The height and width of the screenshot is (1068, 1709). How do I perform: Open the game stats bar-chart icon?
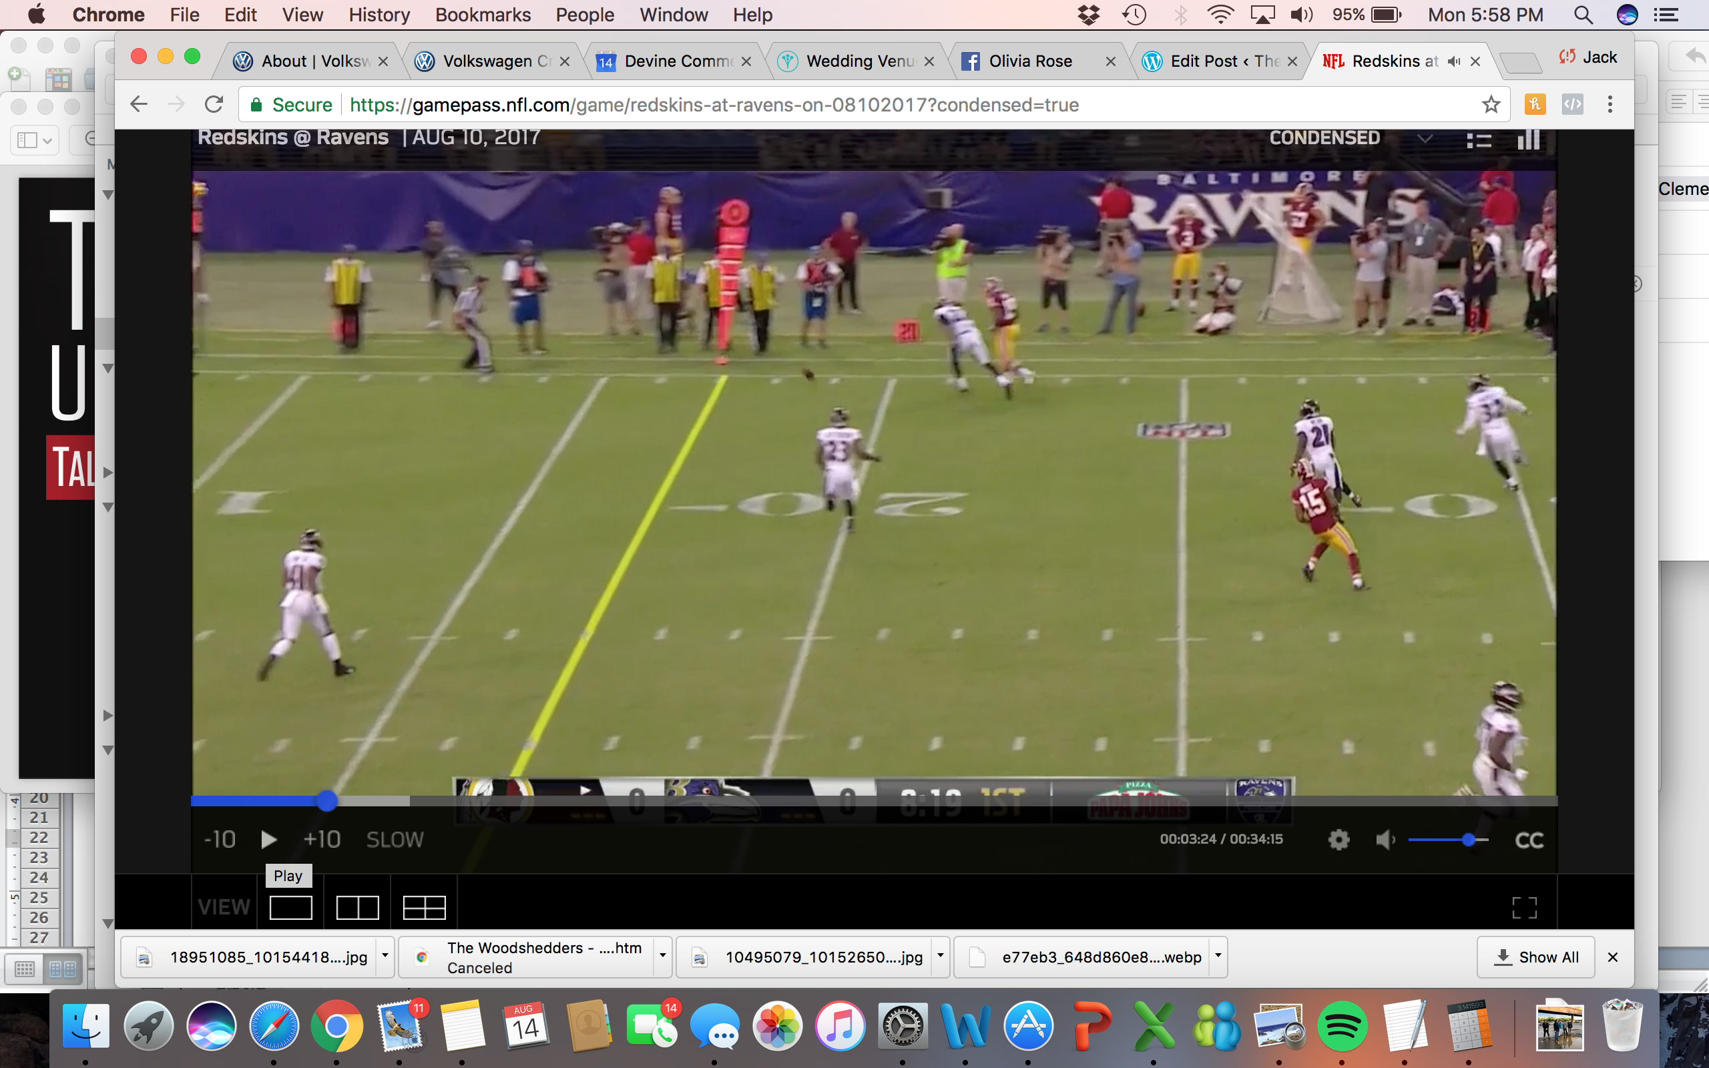(x=1528, y=138)
